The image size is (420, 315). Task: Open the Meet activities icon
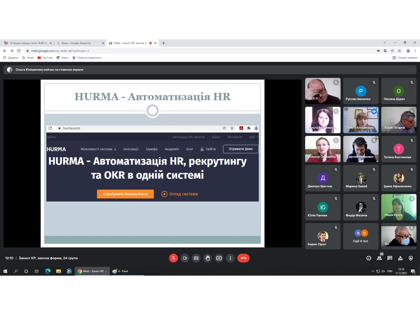pyautogui.click(x=400, y=258)
